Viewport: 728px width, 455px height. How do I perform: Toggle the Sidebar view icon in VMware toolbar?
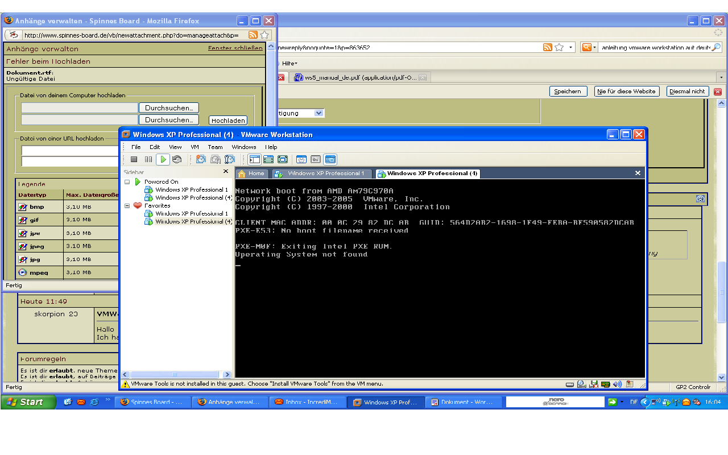pyautogui.click(x=254, y=160)
